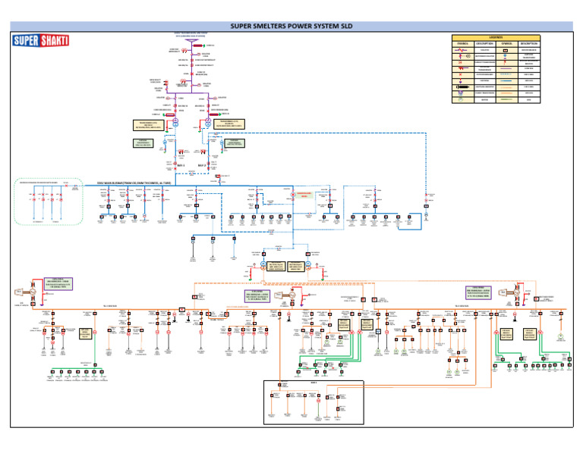The width and height of the screenshot is (583, 450).
Task: Pick the solid green line sample in the legend
Action: (x=506, y=99)
